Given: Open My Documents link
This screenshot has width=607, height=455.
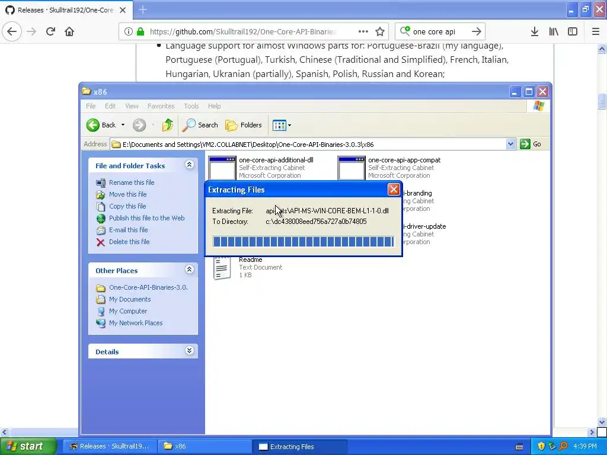Looking at the screenshot, I should pos(130,299).
